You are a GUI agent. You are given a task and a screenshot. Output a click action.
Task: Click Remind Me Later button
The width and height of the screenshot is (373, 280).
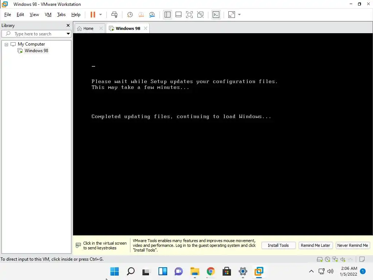(315, 245)
